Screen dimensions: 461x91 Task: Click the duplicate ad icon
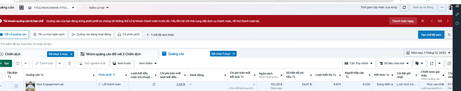[x=18, y=63]
